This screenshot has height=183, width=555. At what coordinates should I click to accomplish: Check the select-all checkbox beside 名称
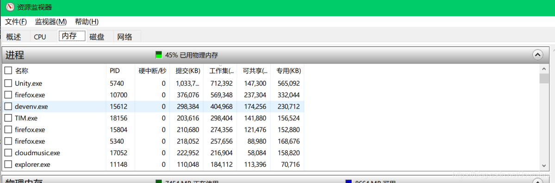(x=8, y=71)
